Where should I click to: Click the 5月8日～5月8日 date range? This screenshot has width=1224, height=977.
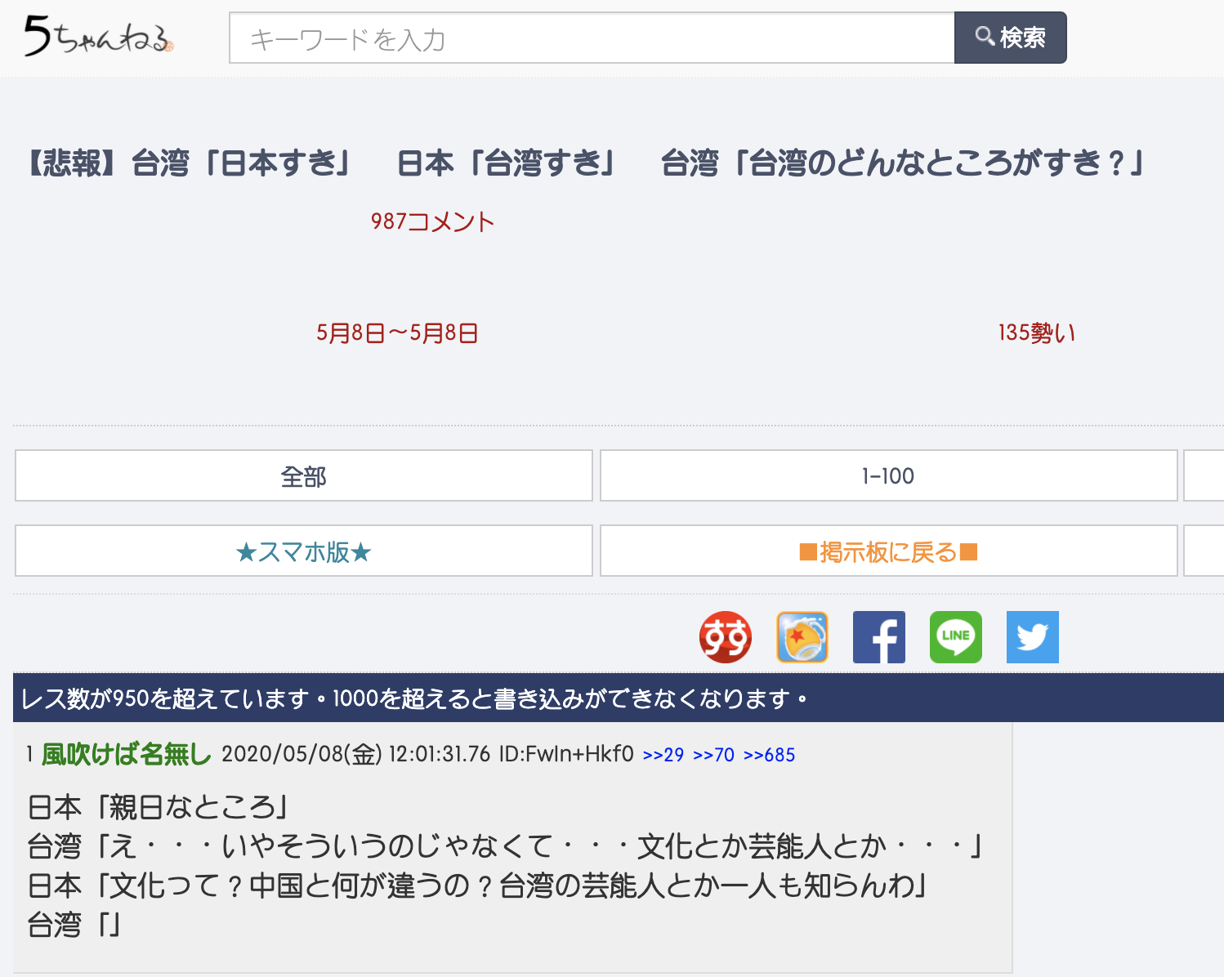397,333
